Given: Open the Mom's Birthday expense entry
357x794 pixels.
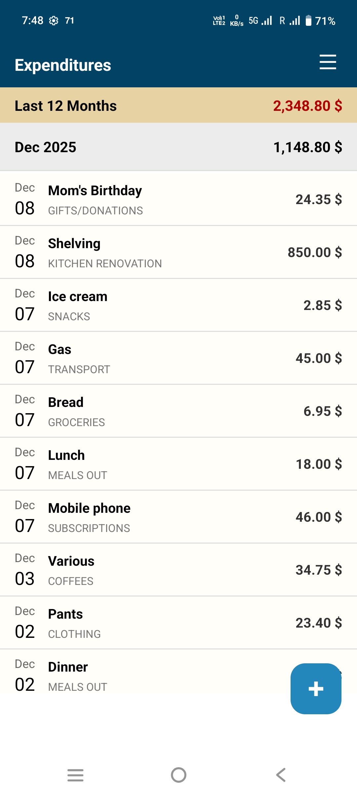Looking at the screenshot, I should pos(178,199).
